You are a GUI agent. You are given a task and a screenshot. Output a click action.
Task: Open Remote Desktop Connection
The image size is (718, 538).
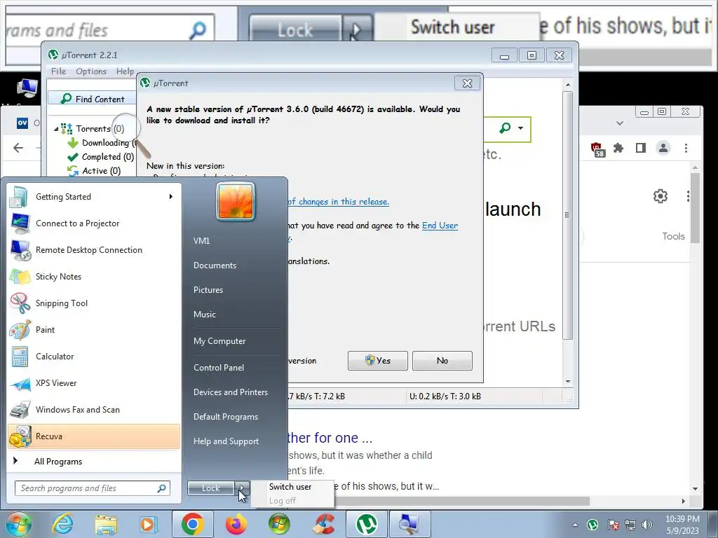(94, 250)
